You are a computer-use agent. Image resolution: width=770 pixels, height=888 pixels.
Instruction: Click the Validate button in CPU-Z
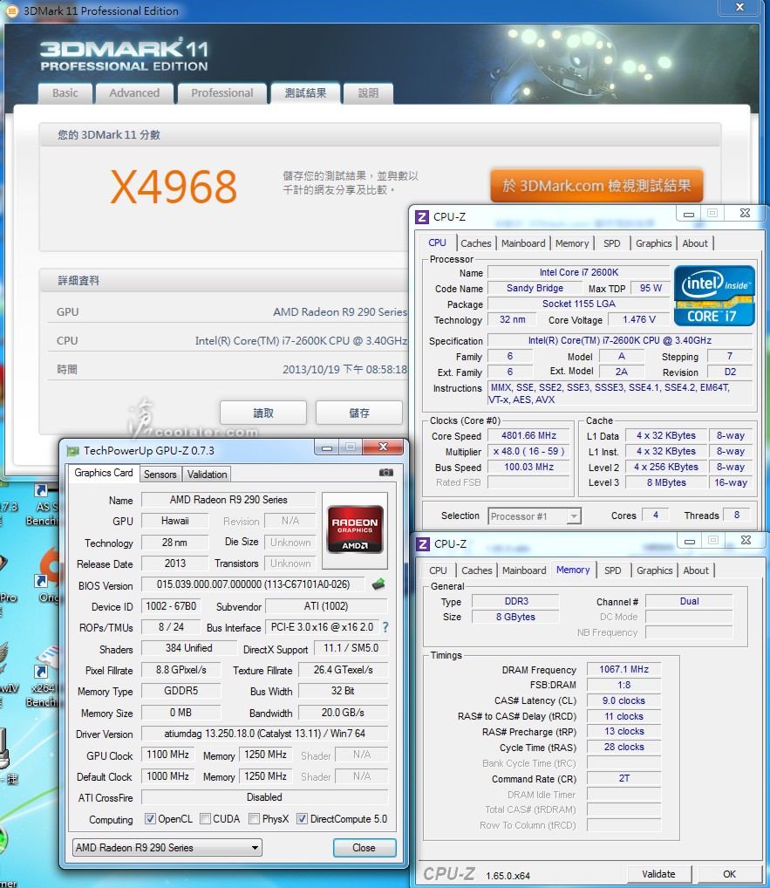pyautogui.click(x=658, y=874)
